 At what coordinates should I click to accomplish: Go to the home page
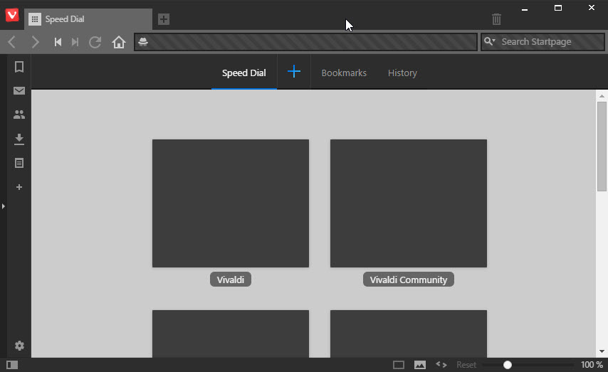(119, 42)
